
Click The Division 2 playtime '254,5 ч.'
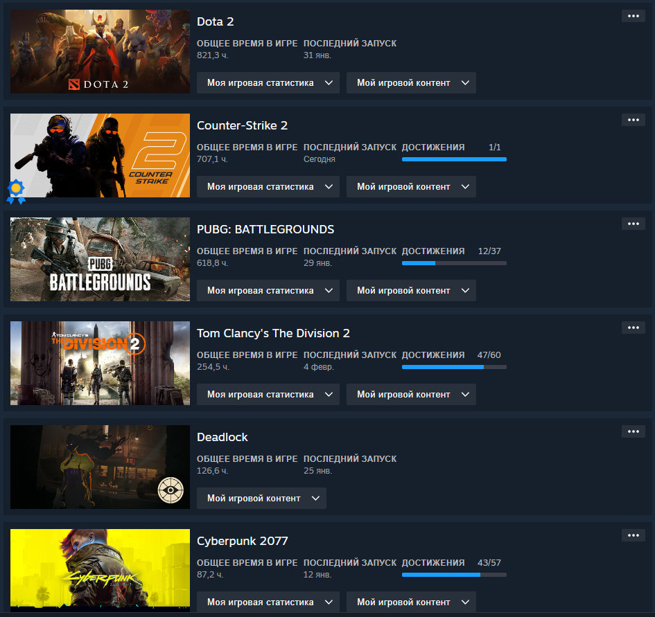click(x=213, y=367)
